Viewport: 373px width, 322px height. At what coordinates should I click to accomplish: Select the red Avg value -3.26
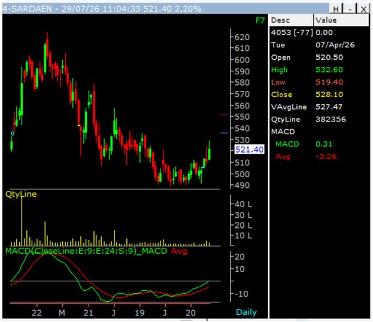[326, 156]
